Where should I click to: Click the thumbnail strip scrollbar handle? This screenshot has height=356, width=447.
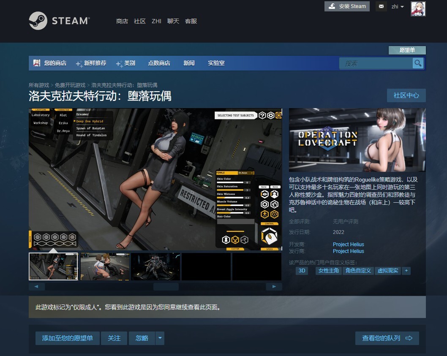coord(166,286)
